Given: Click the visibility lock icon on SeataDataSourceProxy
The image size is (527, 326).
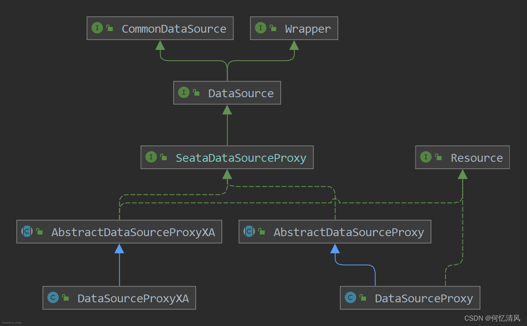Looking at the screenshot, I should coord(163,157).
